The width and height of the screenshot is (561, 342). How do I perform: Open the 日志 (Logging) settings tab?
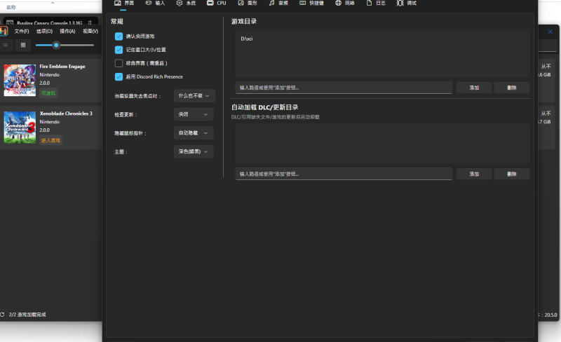[376, 4]
